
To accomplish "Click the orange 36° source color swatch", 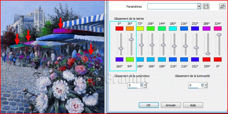I will pyautogui.click(x=130, y=28).
